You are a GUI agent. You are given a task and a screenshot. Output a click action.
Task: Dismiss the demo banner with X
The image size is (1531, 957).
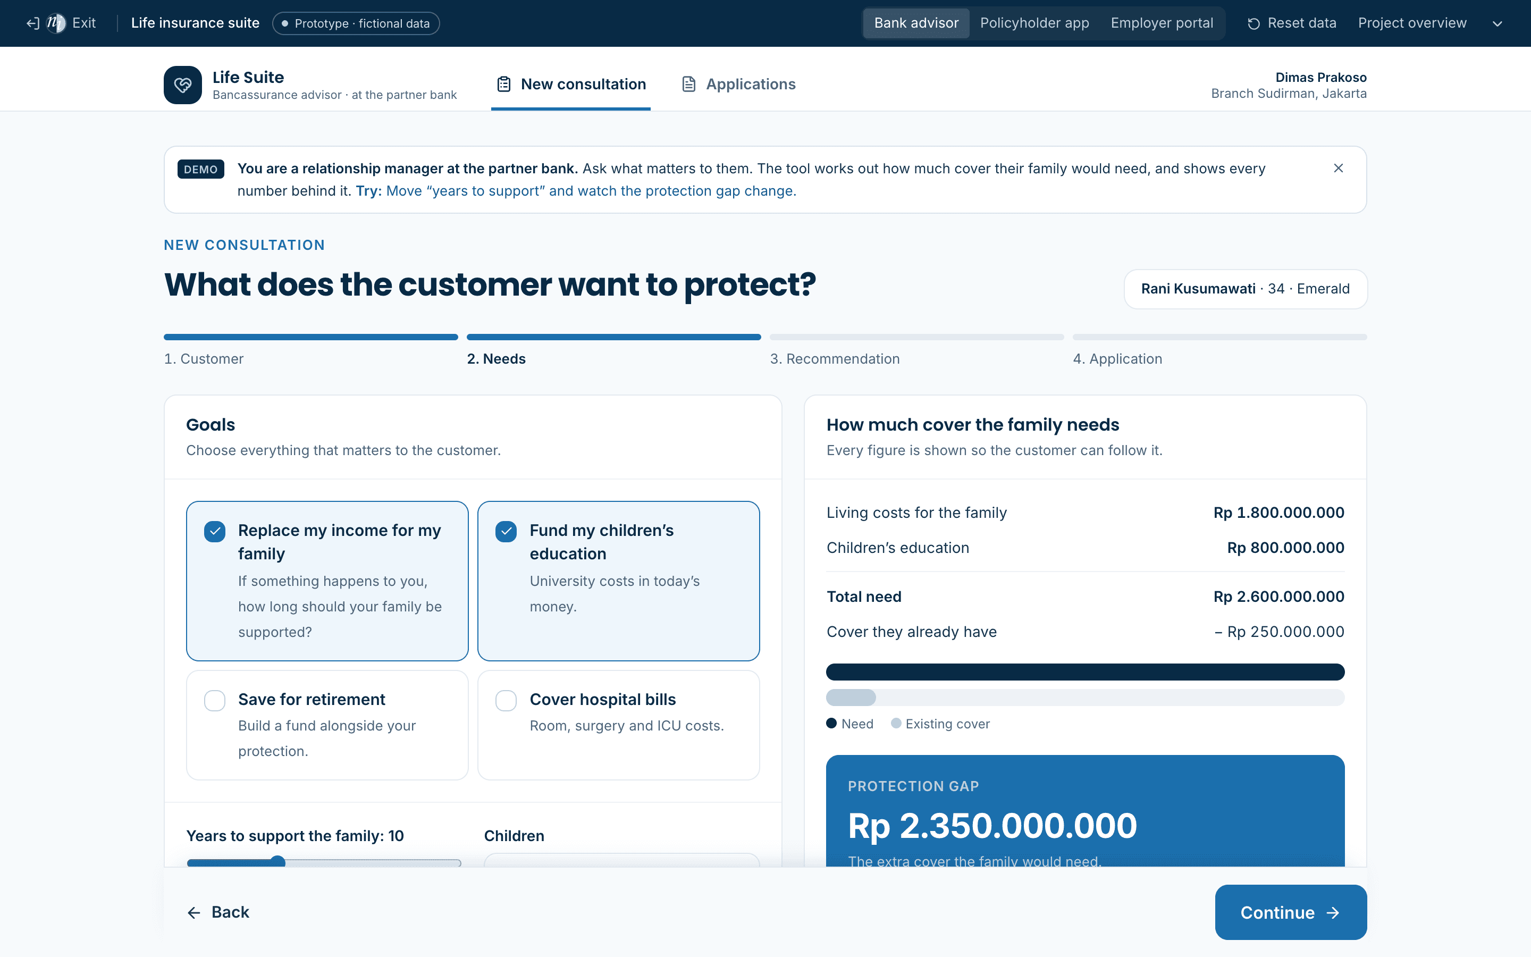point(1338,169)
